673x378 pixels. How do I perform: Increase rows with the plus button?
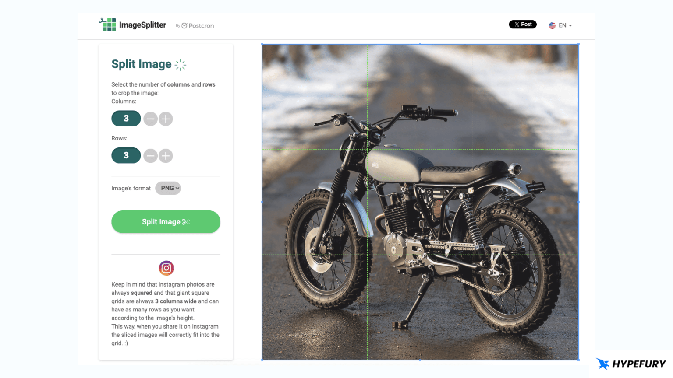coord(166,156)
